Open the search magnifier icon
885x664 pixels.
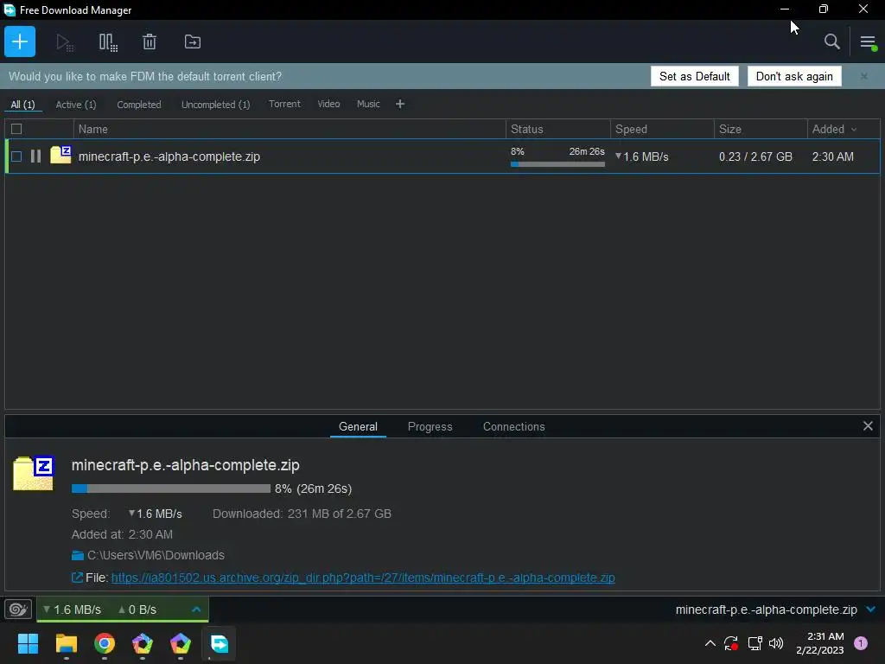tap(832, 41)
